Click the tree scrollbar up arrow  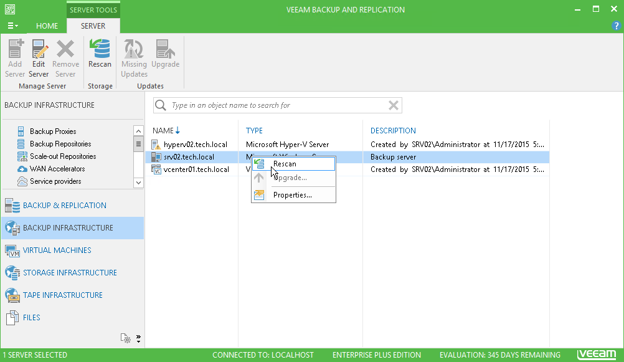[138, 131]
